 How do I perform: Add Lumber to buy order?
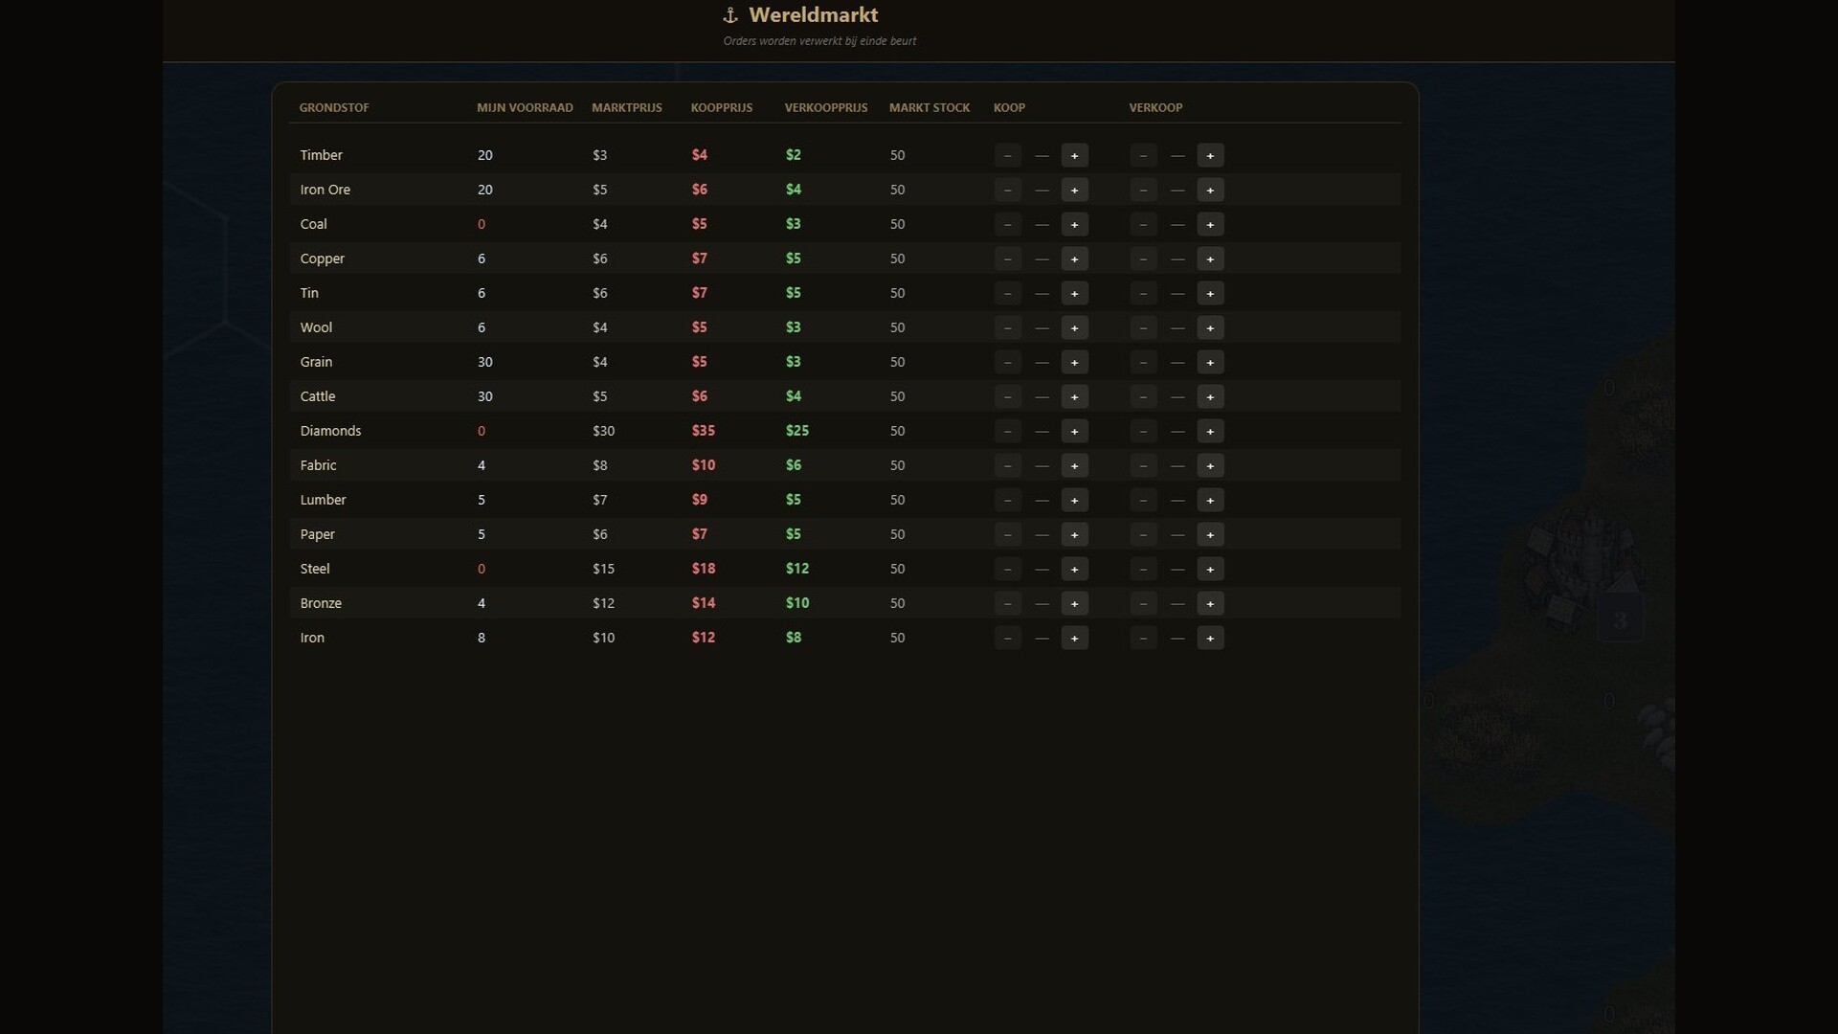coord(1074,500)
